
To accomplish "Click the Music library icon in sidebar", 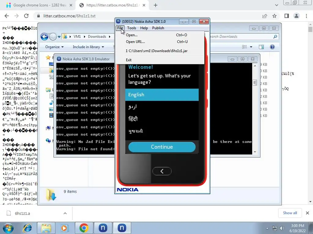I will pos(51,103).
